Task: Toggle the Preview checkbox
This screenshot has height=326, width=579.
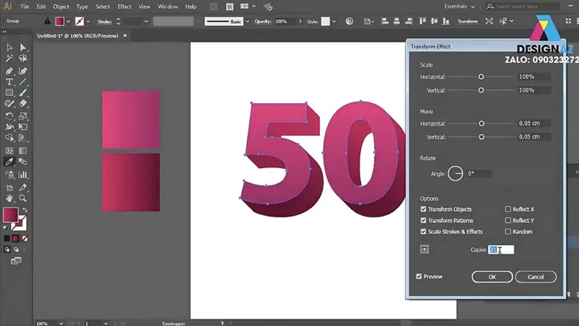Action: (419, 276)
